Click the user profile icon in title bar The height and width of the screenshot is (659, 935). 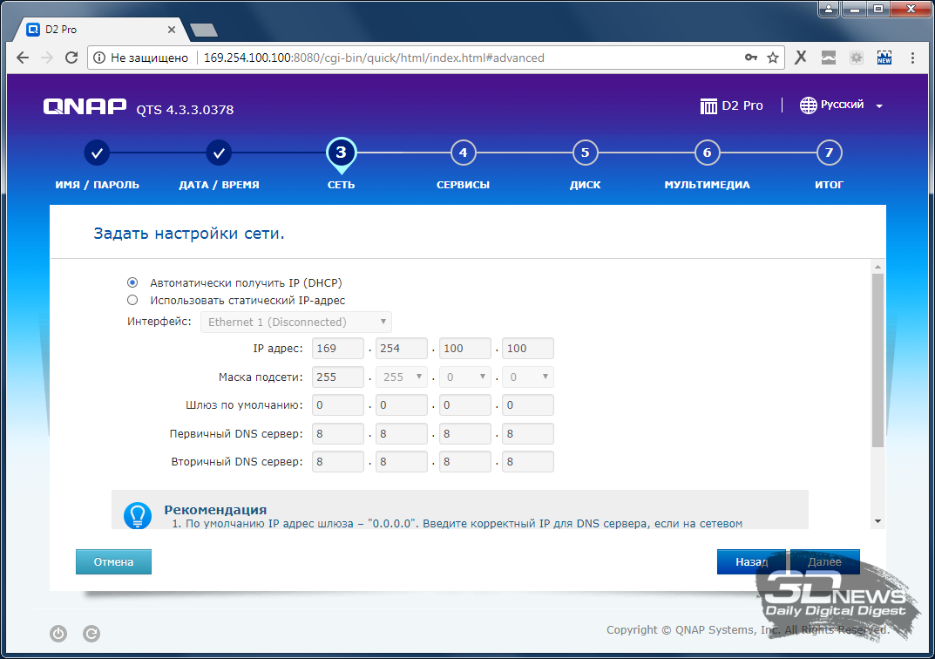click(x=829, y=9)
